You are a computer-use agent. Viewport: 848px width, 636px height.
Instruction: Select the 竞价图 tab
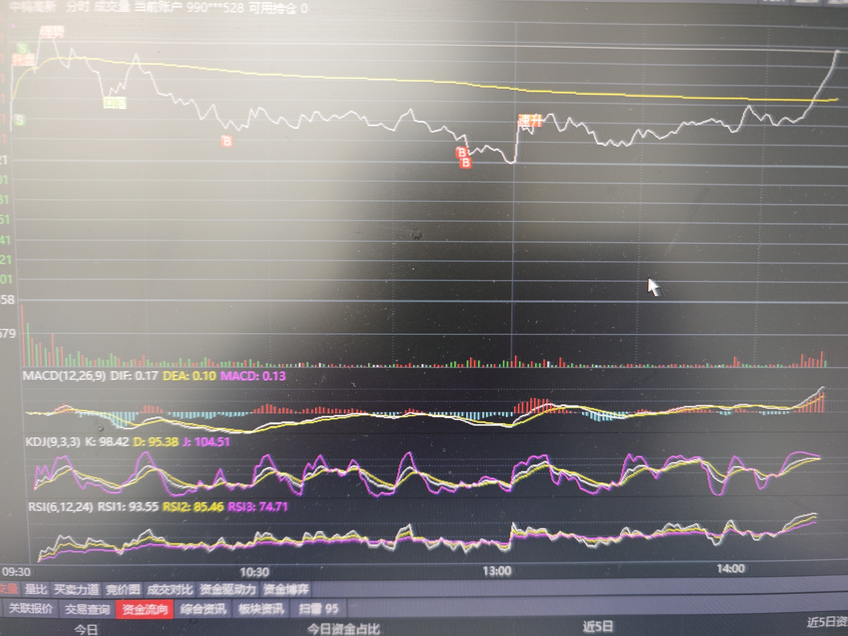point(123,589)
